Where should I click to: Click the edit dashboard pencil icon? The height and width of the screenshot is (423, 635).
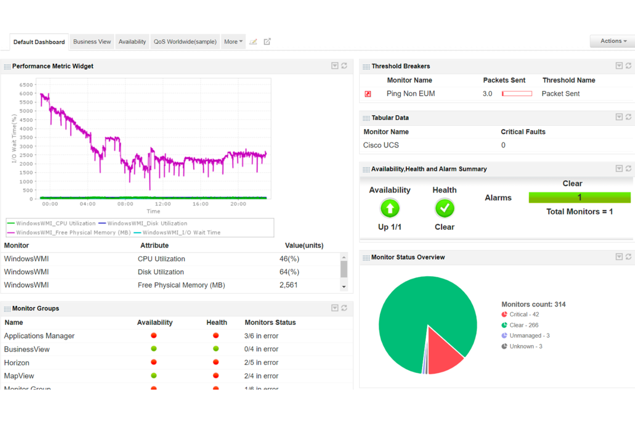pos(253,42)
